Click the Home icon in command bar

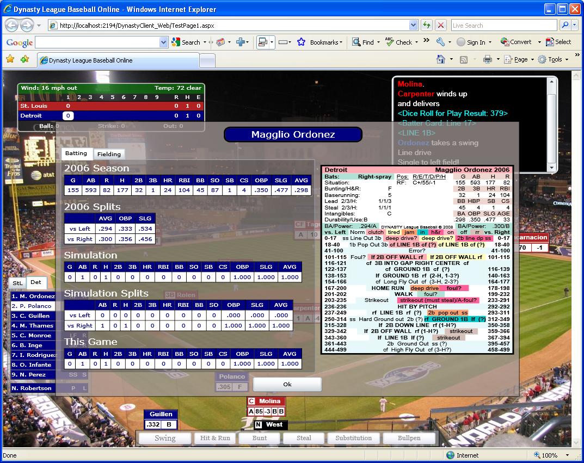click(x=440, y=59)
